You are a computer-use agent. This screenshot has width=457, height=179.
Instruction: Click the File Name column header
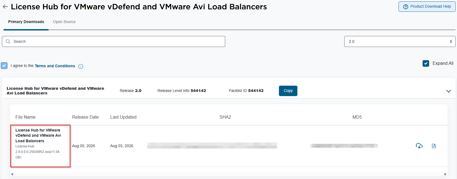(x=25, y=117)
